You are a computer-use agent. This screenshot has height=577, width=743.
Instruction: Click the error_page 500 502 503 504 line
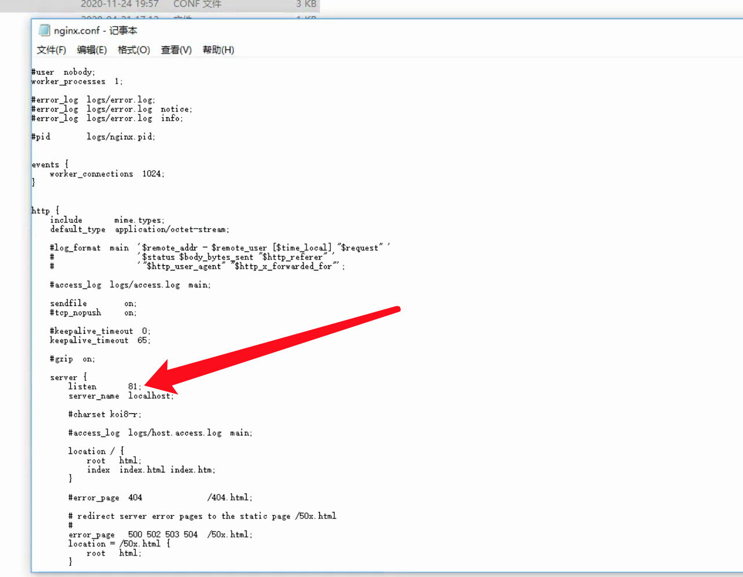160,534
